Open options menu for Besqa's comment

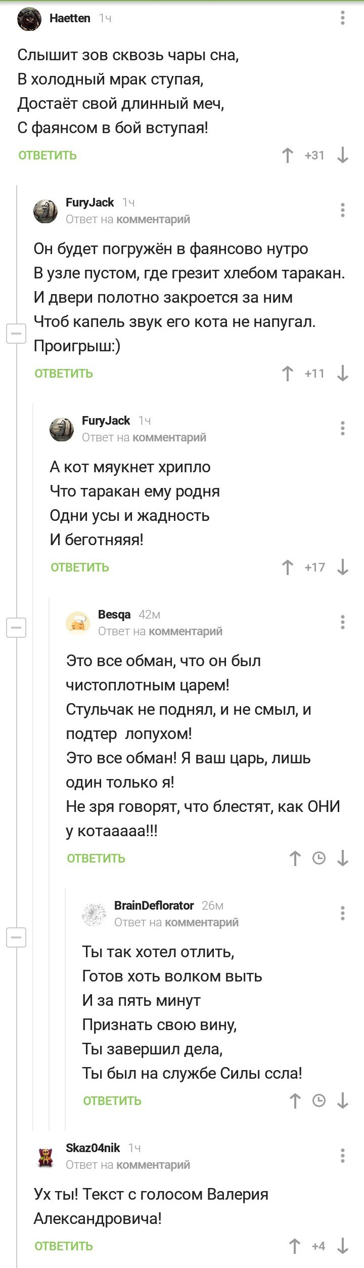(343, 622)
